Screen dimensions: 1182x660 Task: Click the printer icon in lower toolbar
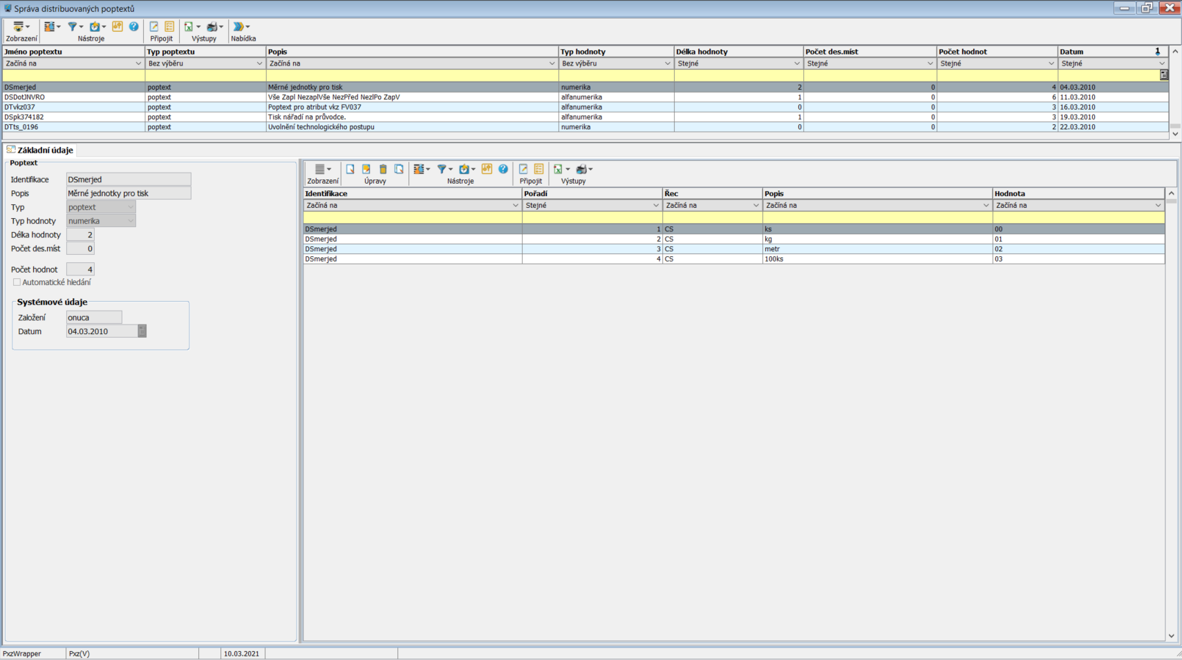(582, 169)
